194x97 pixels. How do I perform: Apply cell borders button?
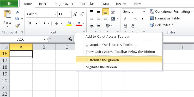(56, 23)
